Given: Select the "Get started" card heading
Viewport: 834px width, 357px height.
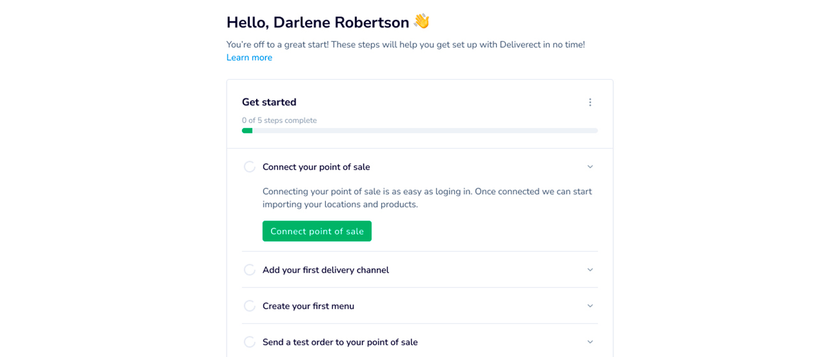Looking at the screenshot, I should tap(269, 102).
